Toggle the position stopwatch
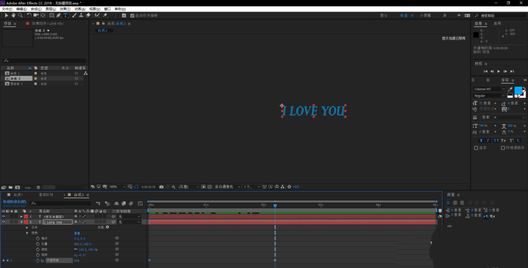The height and width of the screenshot is (268, 528). pyautogui.click(x=37, y=244)
